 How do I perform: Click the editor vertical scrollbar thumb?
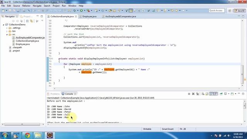pos(242,74)
